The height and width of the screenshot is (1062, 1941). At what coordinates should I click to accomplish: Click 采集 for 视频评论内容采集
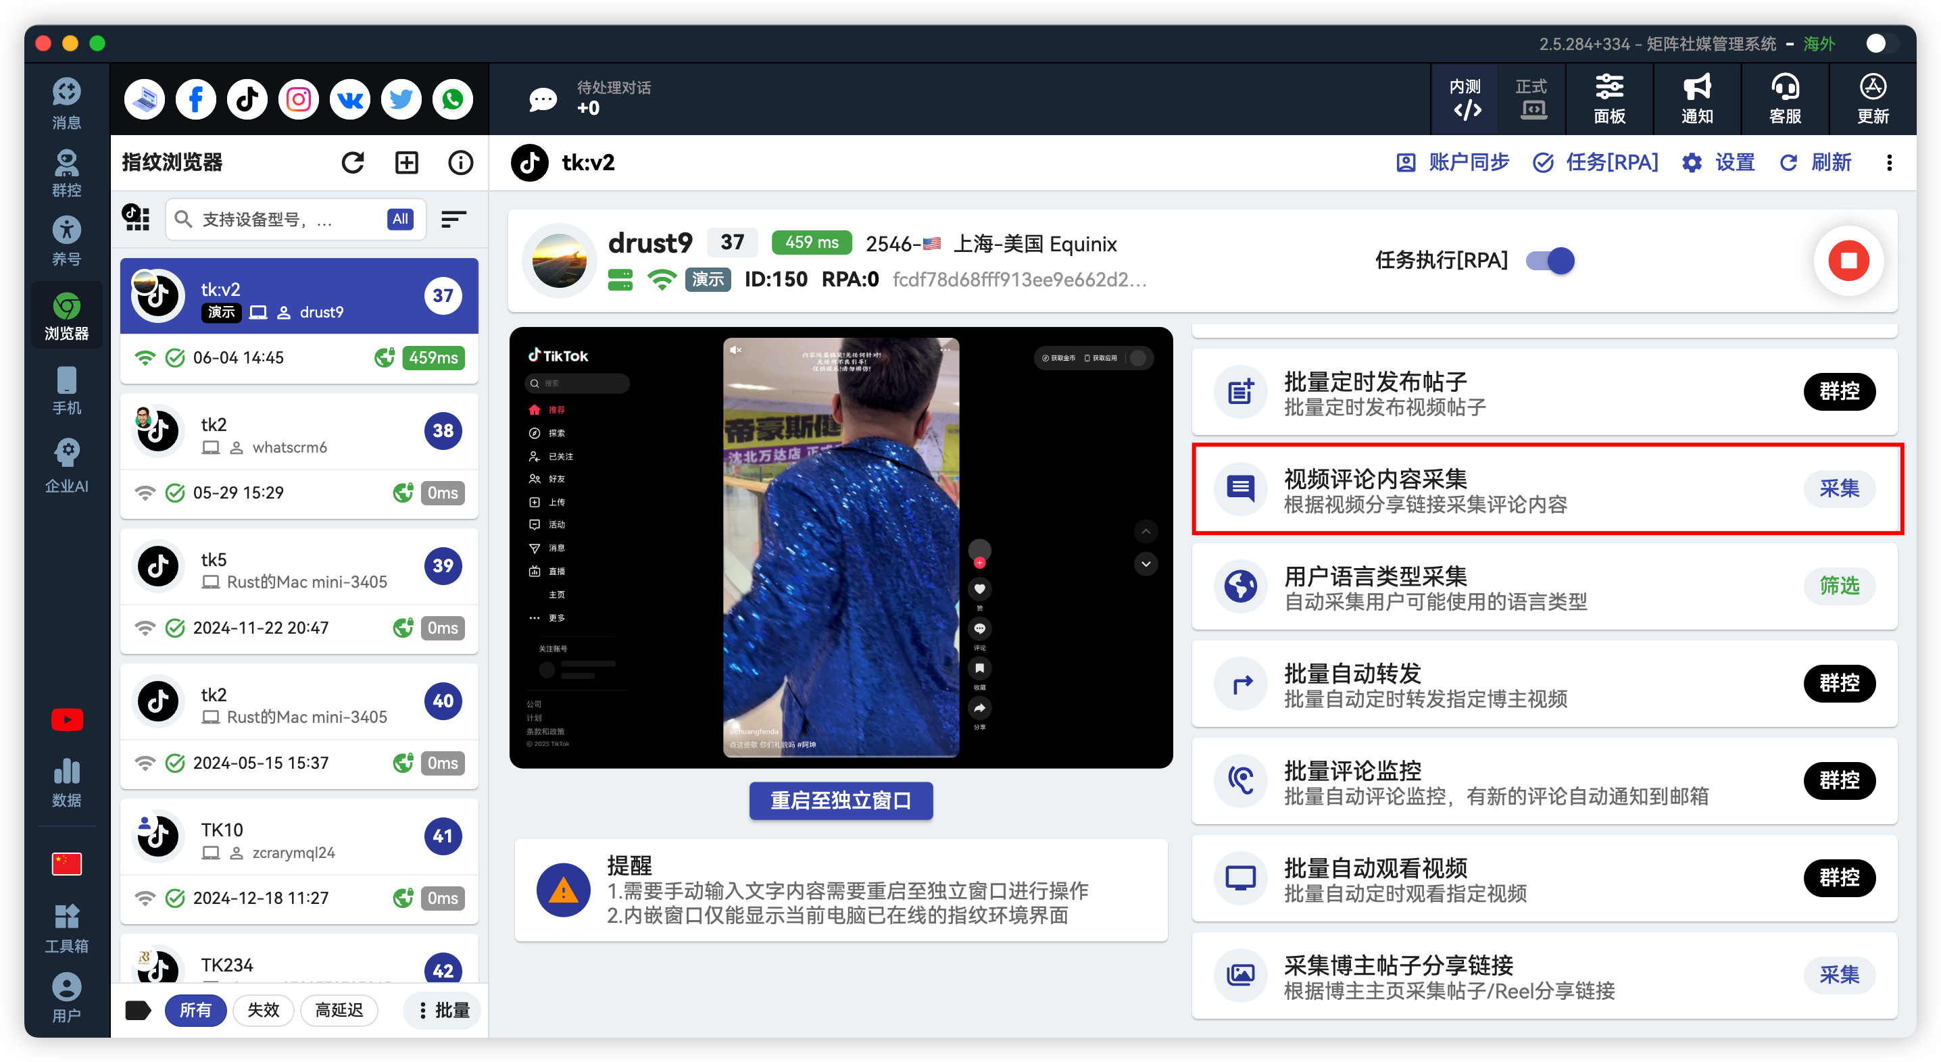[x=1839, y=489]
